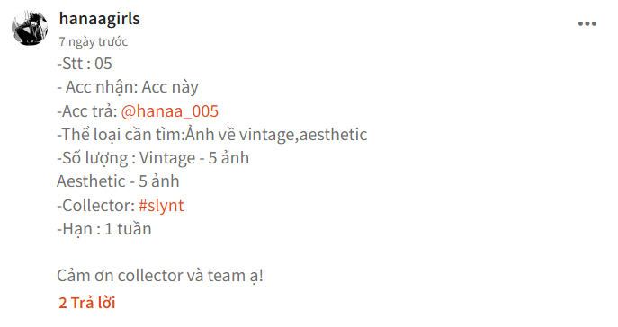Open the #slynt hashtag link
618x327 pixels.
point(161,206)
